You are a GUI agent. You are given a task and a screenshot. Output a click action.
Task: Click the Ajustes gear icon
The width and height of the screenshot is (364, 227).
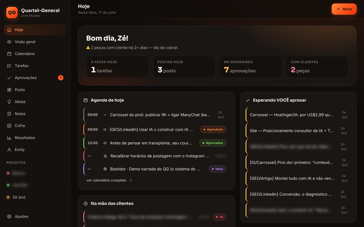(x=9, y=216)
